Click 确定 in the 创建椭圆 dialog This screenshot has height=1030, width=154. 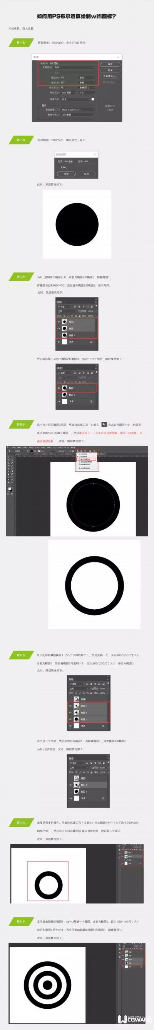[x=66, y=173]
